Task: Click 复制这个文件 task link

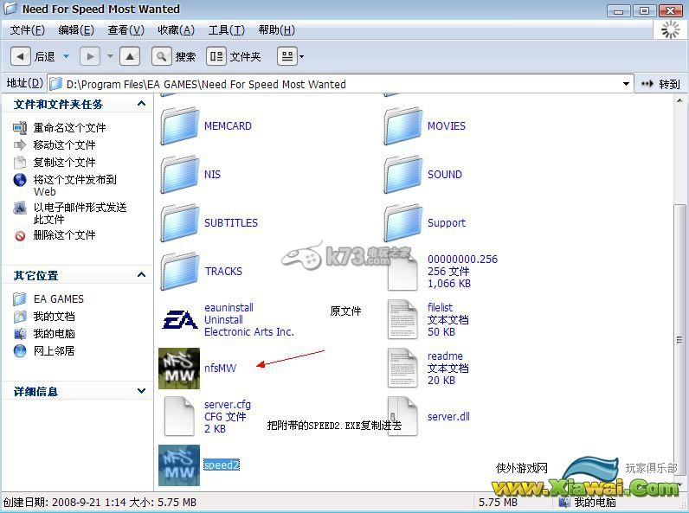Action: 64,163
